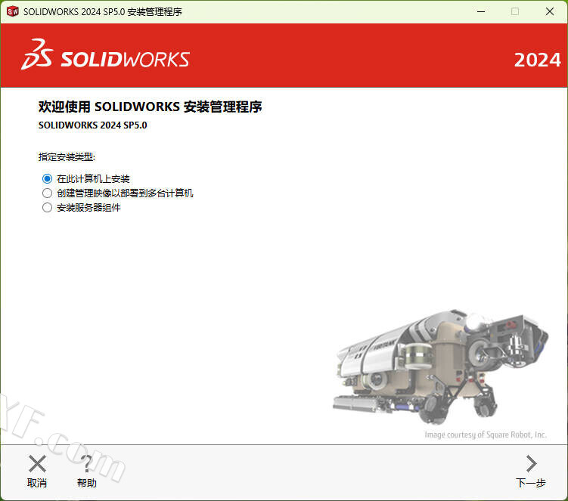
Task: Close the SOLIDWORKS installer window
Action: tap(550, 11)
